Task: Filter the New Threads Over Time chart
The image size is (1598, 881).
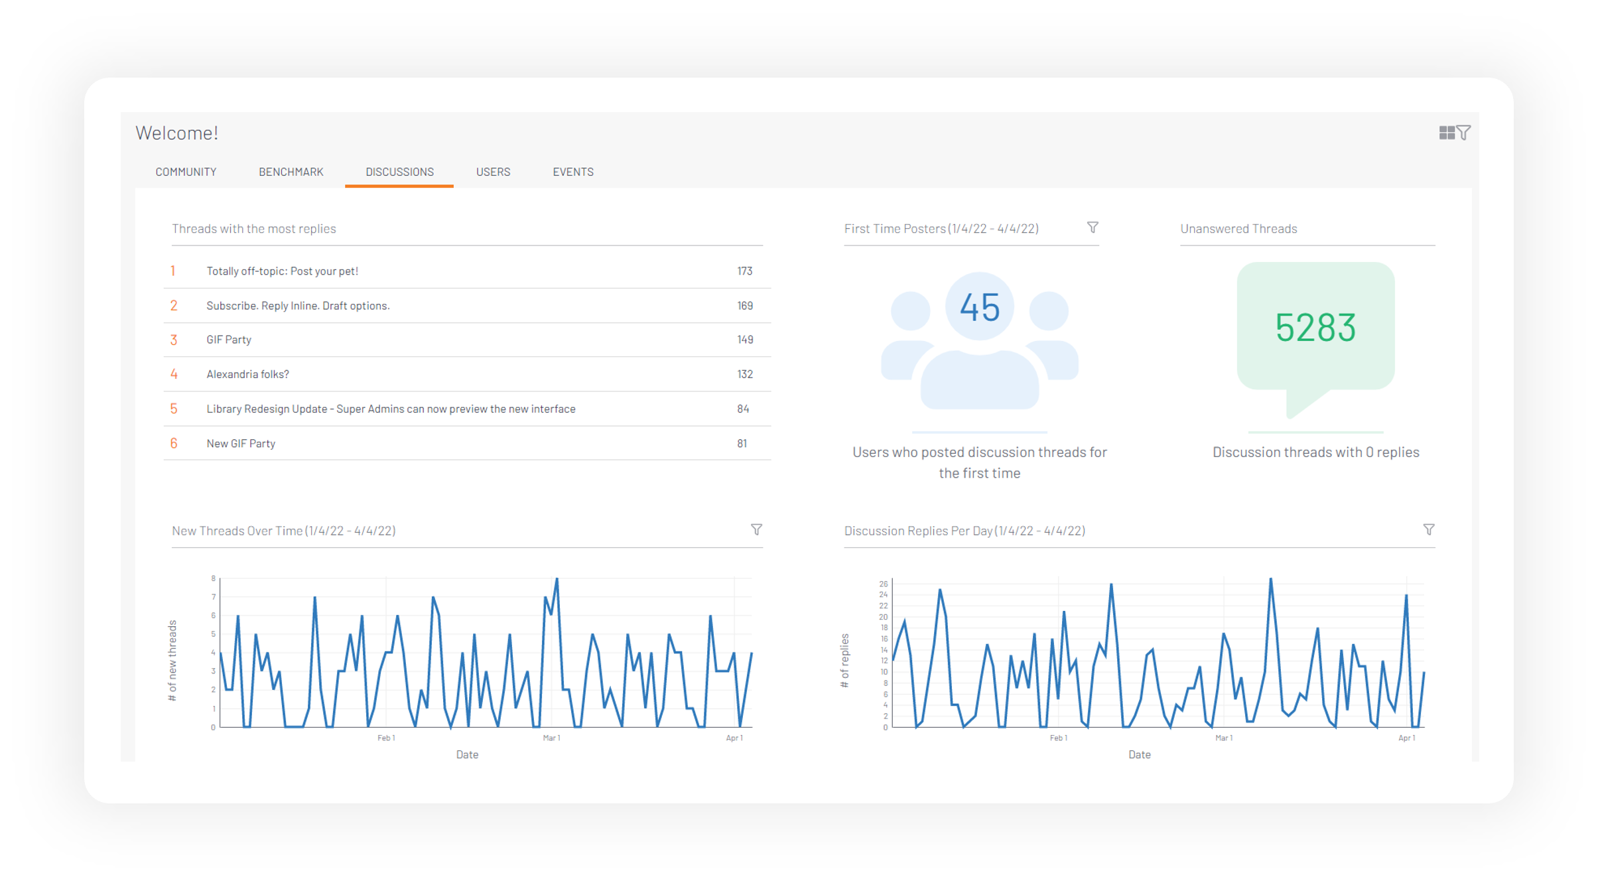Action: 756,529
